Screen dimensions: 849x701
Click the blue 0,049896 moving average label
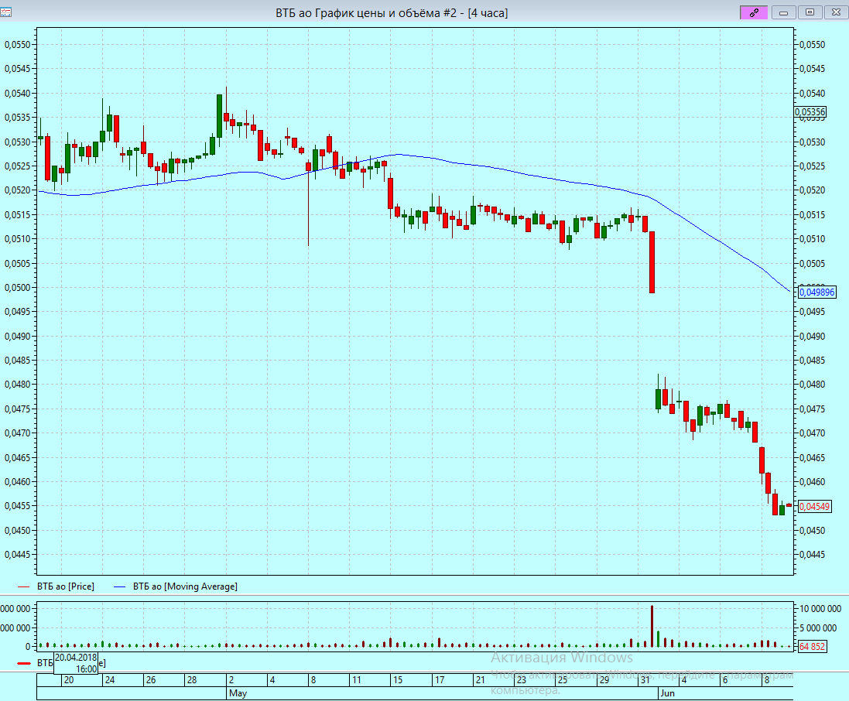tap(817, 292)
